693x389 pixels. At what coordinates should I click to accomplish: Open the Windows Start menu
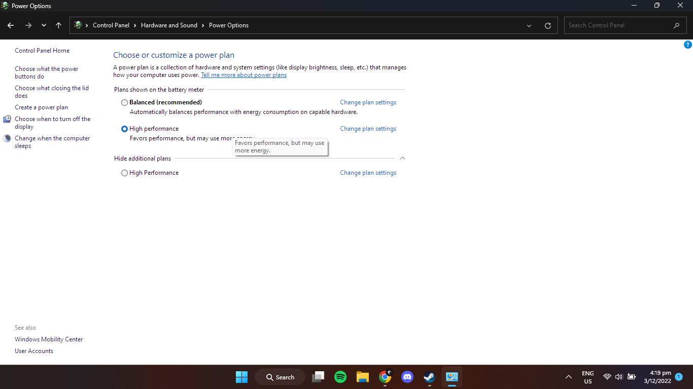pos(241,377)
